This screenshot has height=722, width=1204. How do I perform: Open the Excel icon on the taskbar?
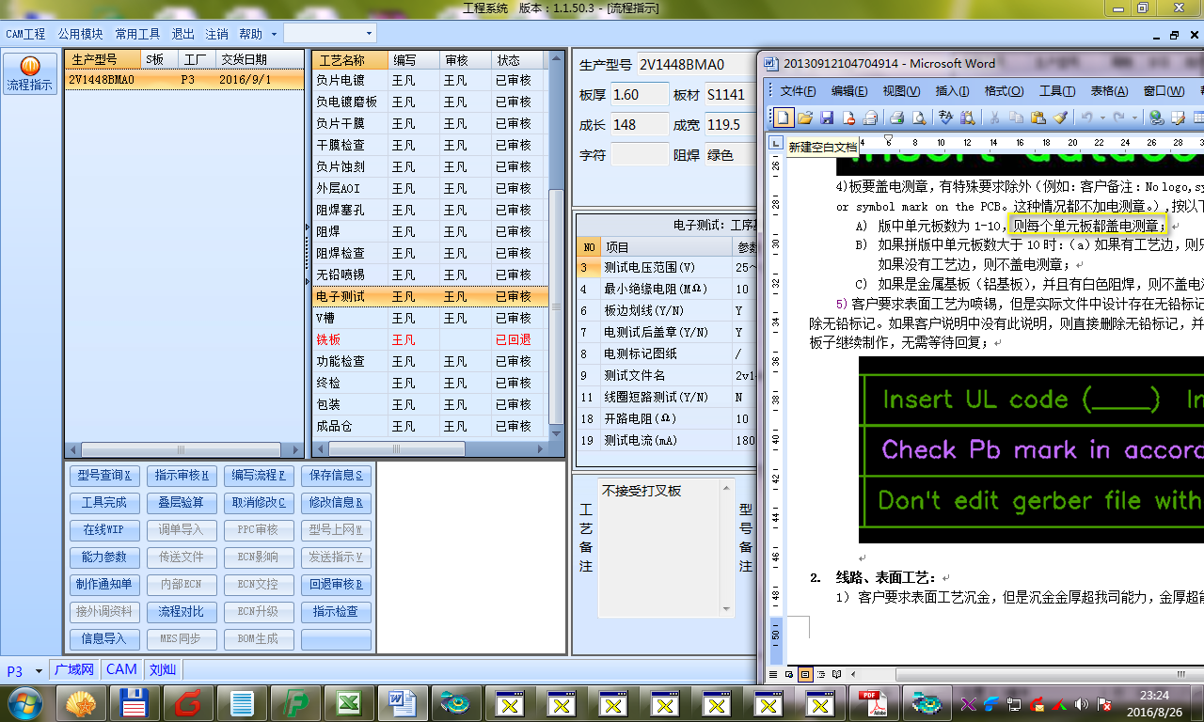click(349, 703)
